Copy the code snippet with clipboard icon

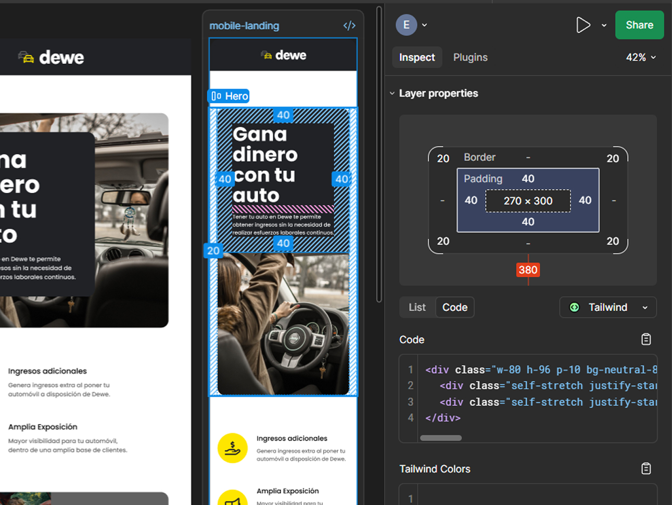coord(645,339)
